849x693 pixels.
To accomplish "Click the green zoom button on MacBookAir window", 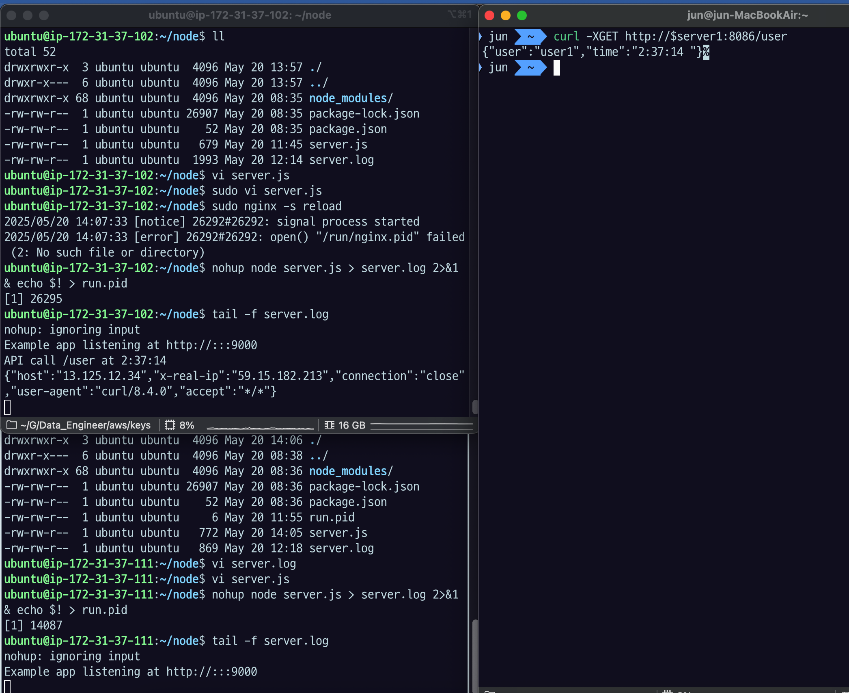I will pyautogui.click(x=522, y=15).
